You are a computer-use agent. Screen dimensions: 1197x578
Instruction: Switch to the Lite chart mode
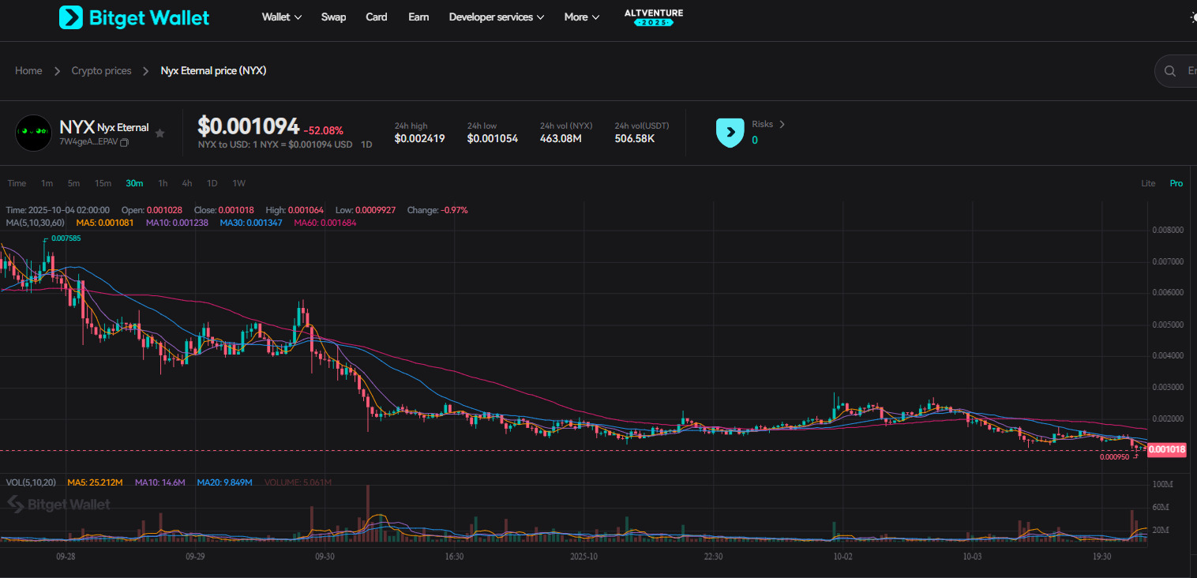pos(1148,183)
